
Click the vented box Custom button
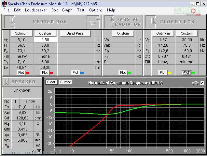45,33
